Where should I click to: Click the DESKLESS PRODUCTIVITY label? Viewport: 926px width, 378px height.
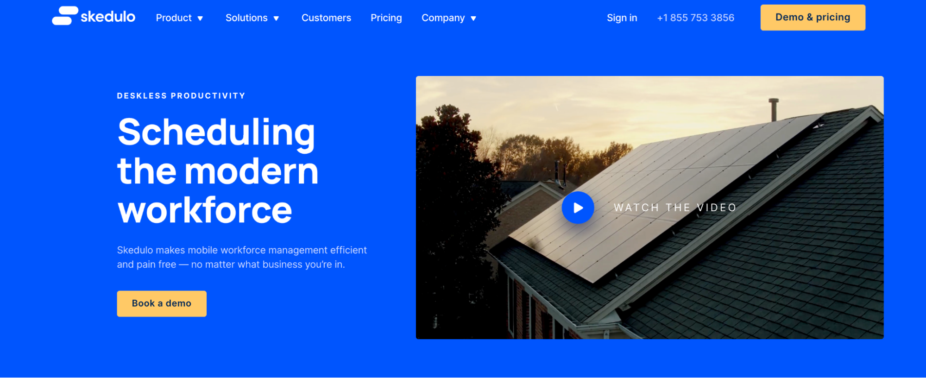(x=181, y=96)
